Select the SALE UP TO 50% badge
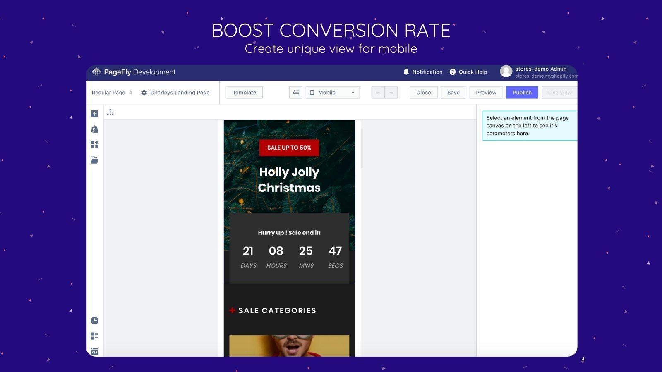662x372 pixels. (289, 148)
